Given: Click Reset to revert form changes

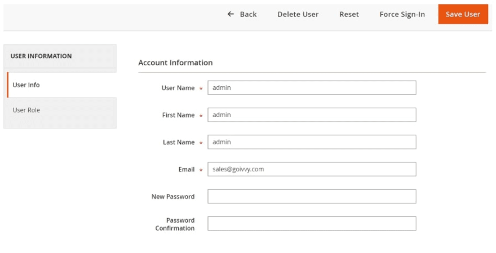Looking at the screenshot, I should 349,14.
